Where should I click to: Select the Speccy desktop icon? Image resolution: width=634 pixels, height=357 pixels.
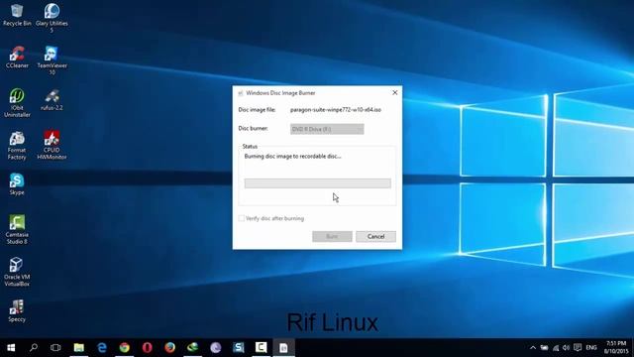pyautogui.click(x=17, y=310)
